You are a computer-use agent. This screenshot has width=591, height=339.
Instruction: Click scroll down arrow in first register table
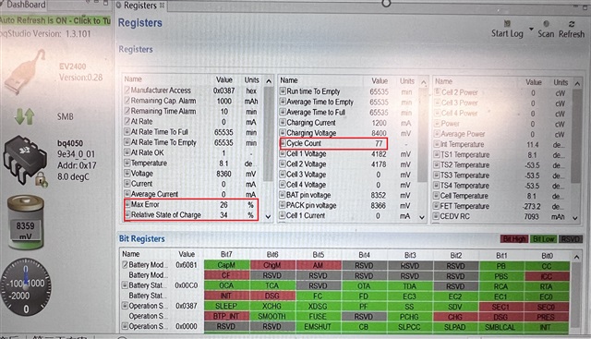269,216
